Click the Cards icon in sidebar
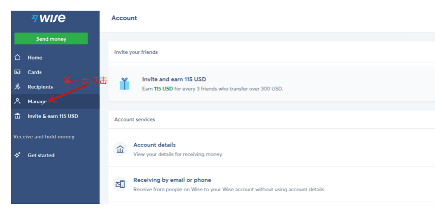Screen dimensions: 435x211 click(x=18, y=72)
